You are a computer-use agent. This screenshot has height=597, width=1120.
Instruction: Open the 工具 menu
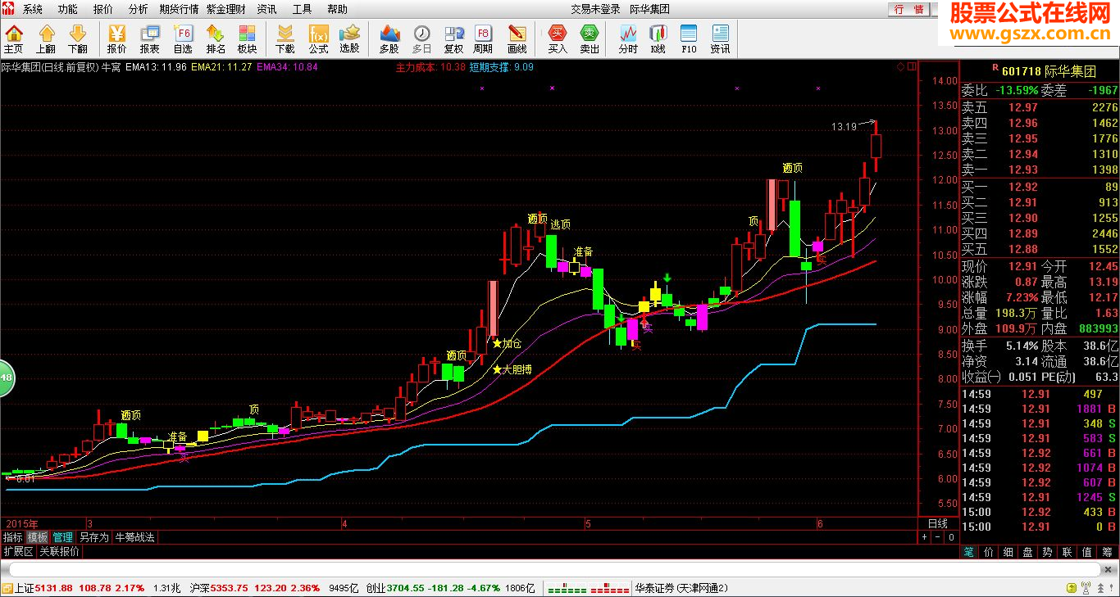303,9
